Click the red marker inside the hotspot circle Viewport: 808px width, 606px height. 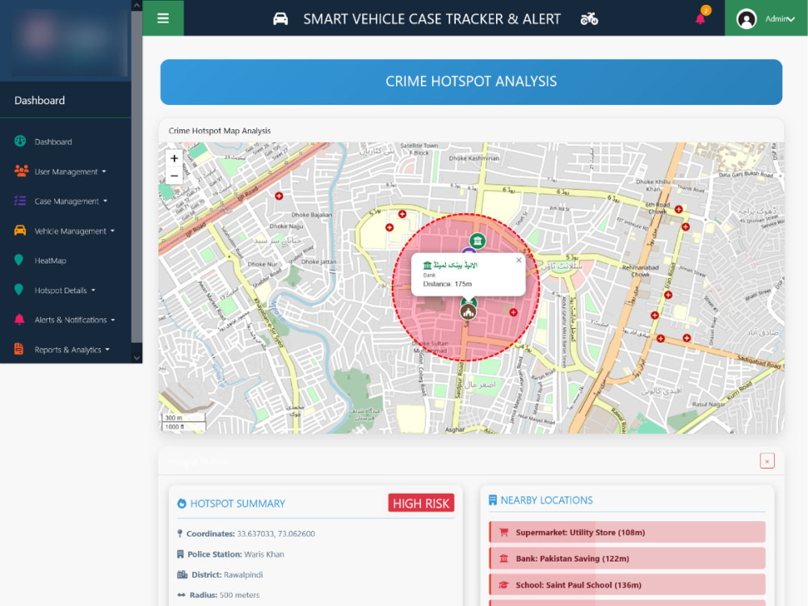click(513, 312)
